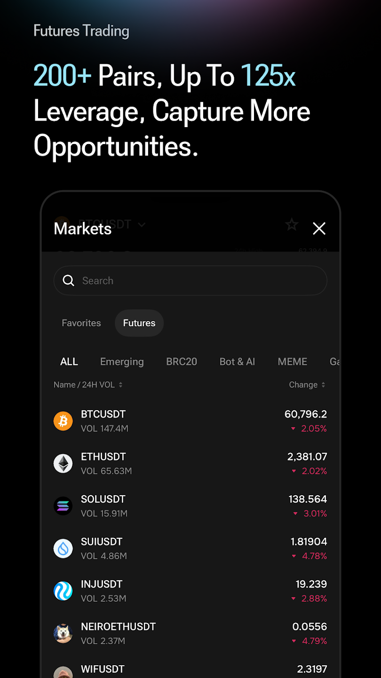Click the SUI droplet coin icon

(63, 549)
